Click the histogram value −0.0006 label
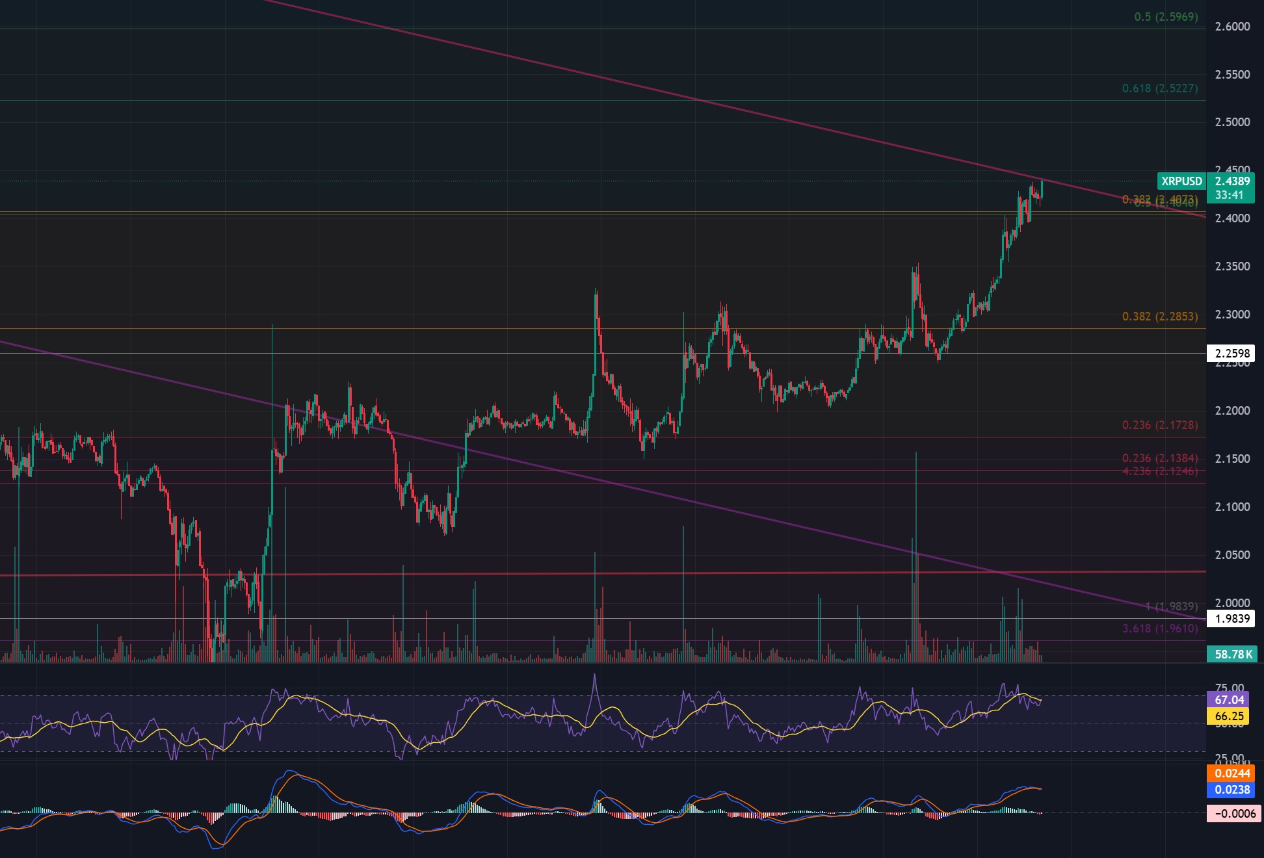Image resolution: width=1264 pixels, height=858 pixels. pos(1234,814)
